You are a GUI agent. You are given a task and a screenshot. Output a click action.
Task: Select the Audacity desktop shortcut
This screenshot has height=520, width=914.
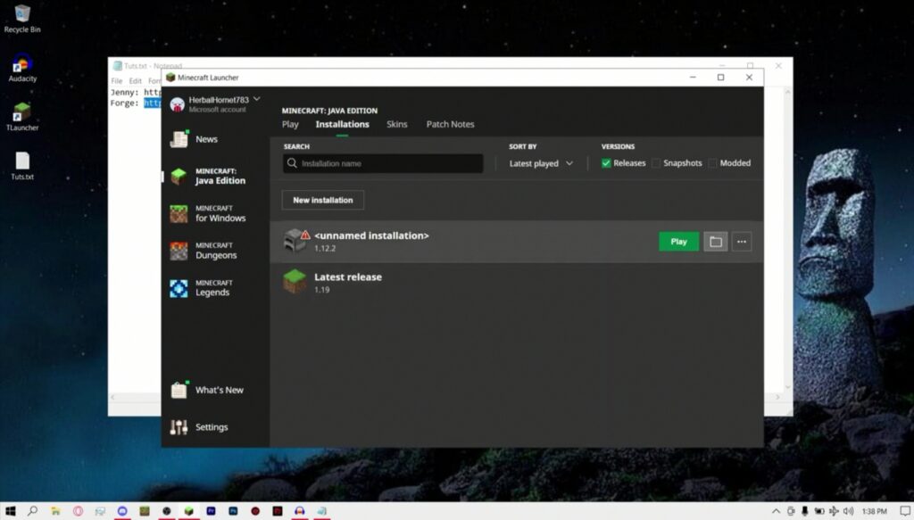click(22, 68)
